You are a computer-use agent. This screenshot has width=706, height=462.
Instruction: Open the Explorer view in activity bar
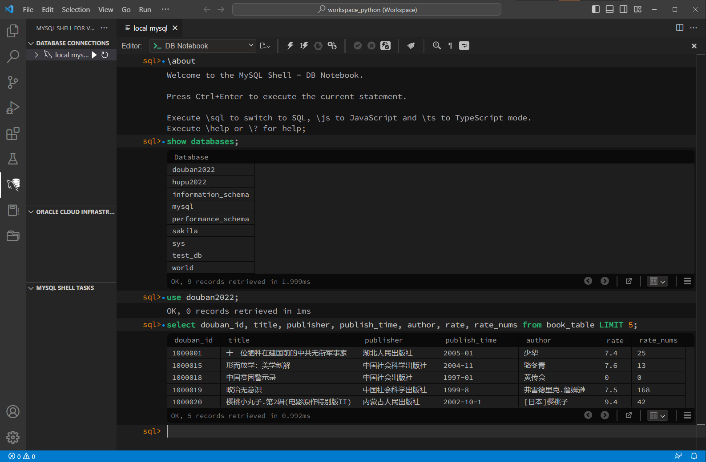click(13, 31)
